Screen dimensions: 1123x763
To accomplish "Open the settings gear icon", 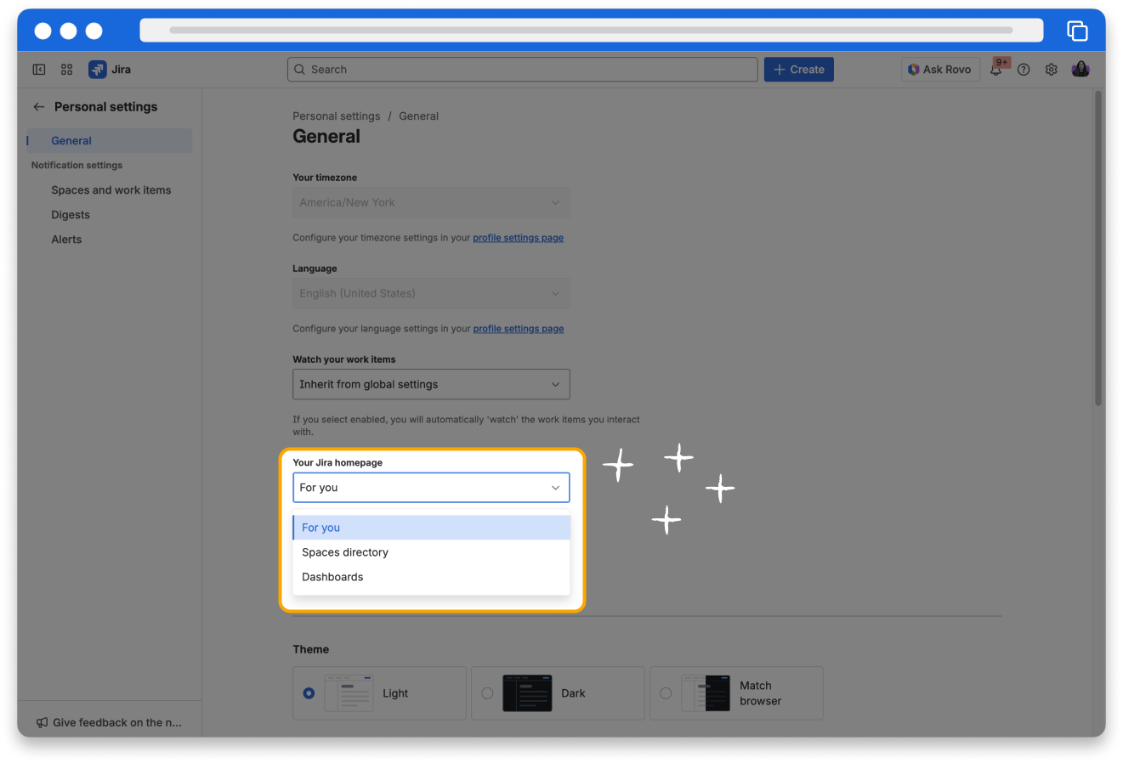I will tap(1052, 70).
